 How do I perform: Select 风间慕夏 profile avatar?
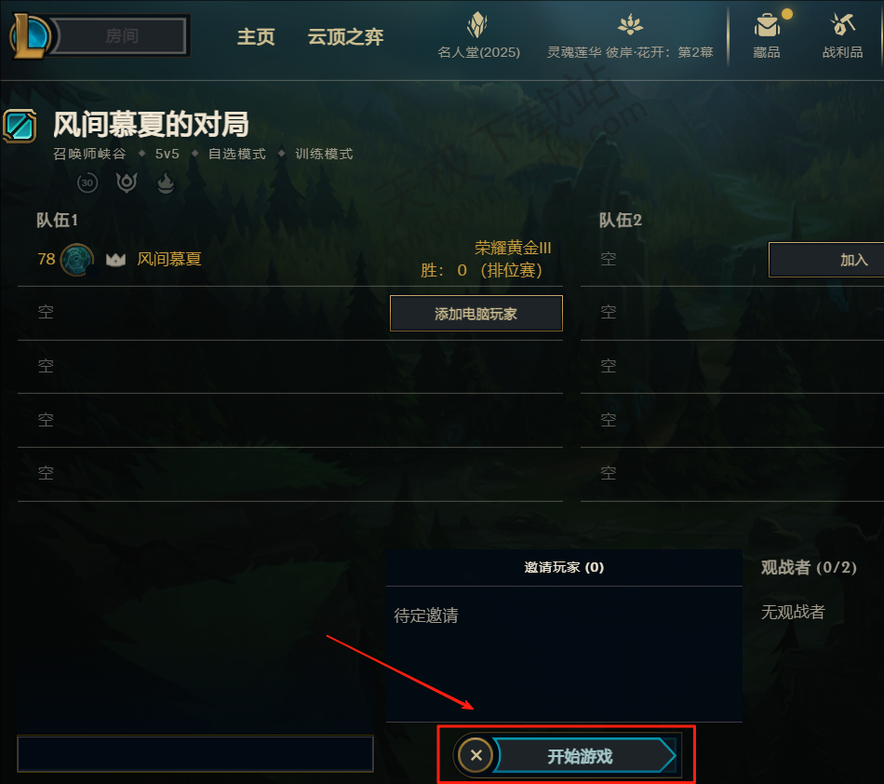[x=77, y=260]
